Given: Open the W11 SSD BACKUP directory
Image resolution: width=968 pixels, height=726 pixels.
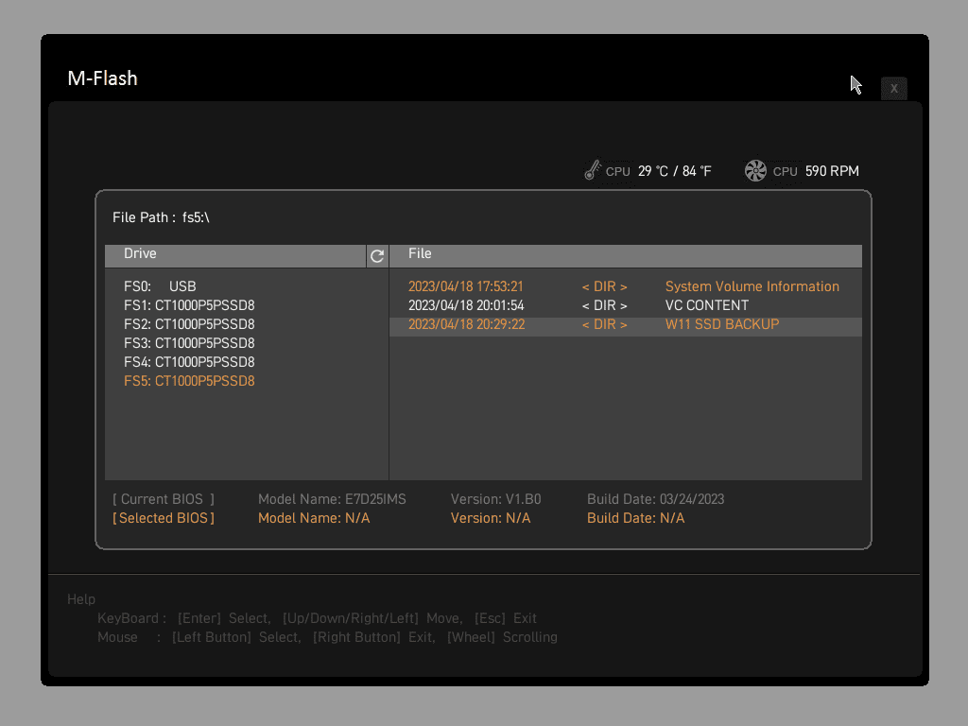Looking at the screenshot, I should (x=721, y=324).
